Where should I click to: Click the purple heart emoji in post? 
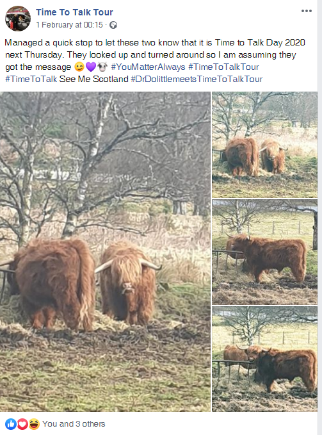point(91,67)
